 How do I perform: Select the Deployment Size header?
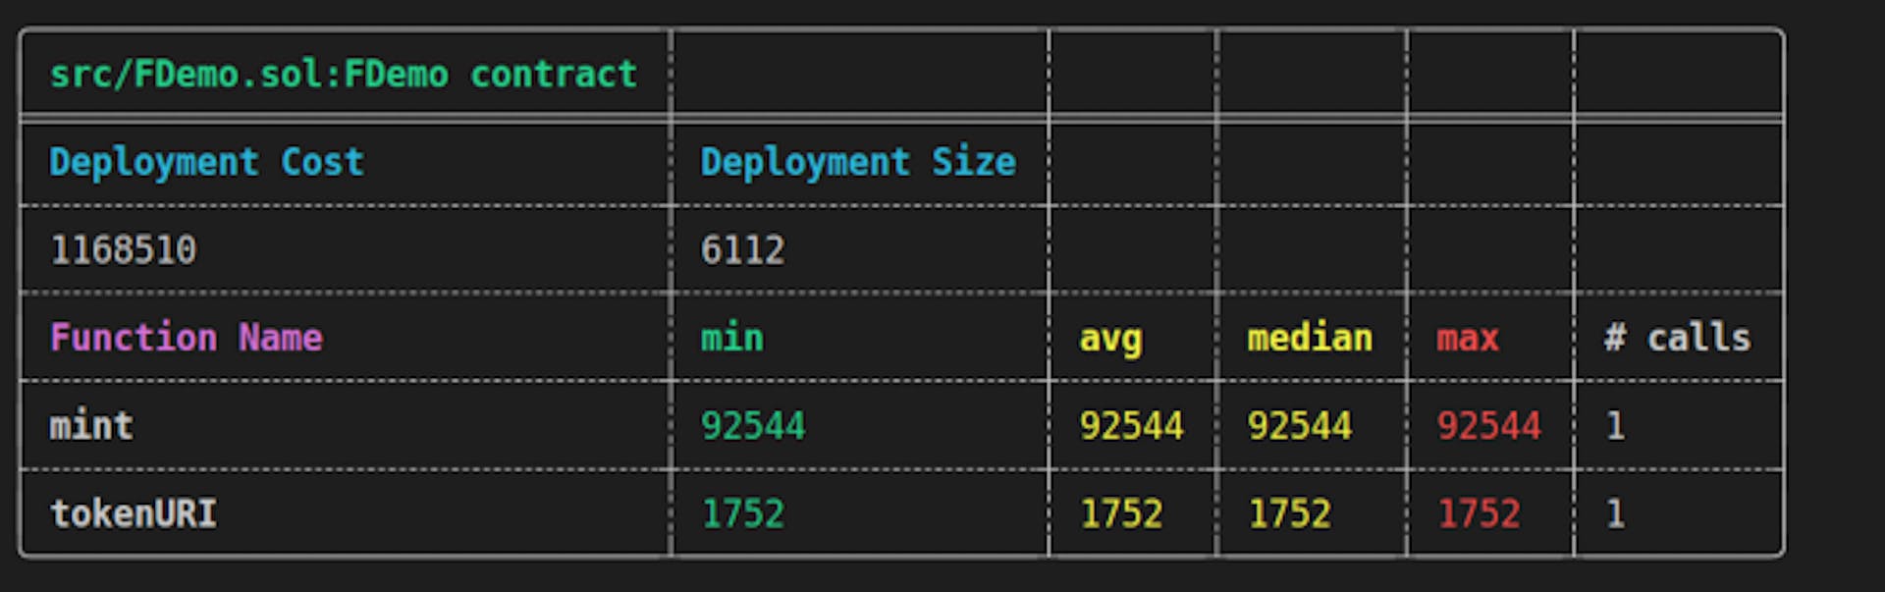(857, 162)
